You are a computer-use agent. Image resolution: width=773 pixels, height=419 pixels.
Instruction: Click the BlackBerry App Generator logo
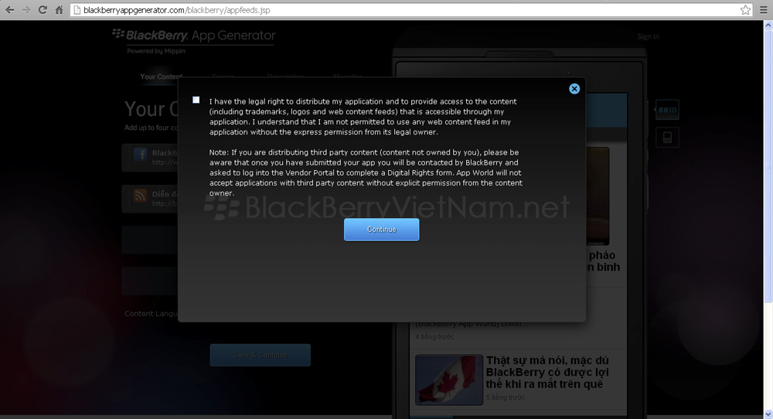194,36
